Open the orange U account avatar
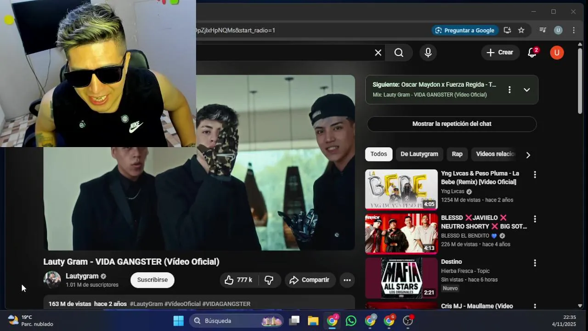The image size is (588, 331). (x=557, y=52)
